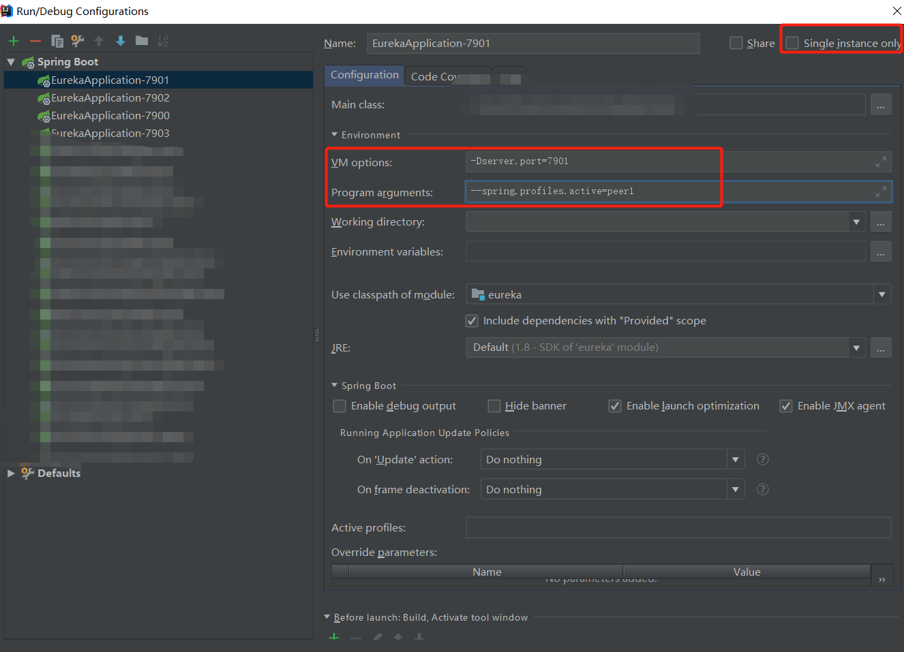904x652 pixels.
Task: Browse for the Main class with the ellipsis
Action: tap(881, 105)
